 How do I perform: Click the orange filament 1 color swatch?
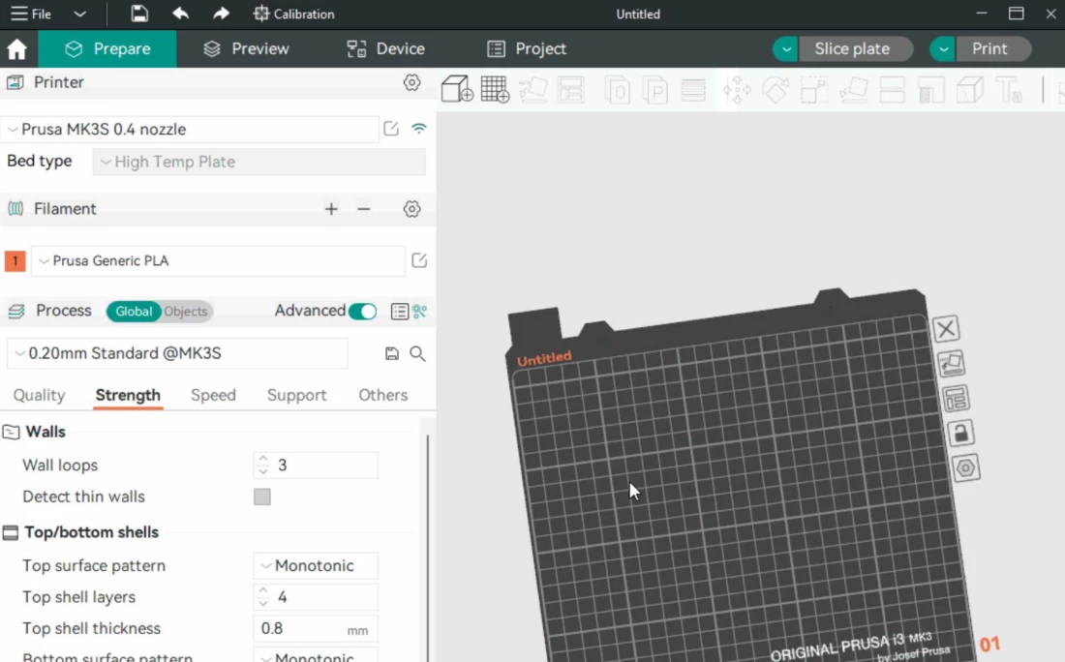coord(15,261)
